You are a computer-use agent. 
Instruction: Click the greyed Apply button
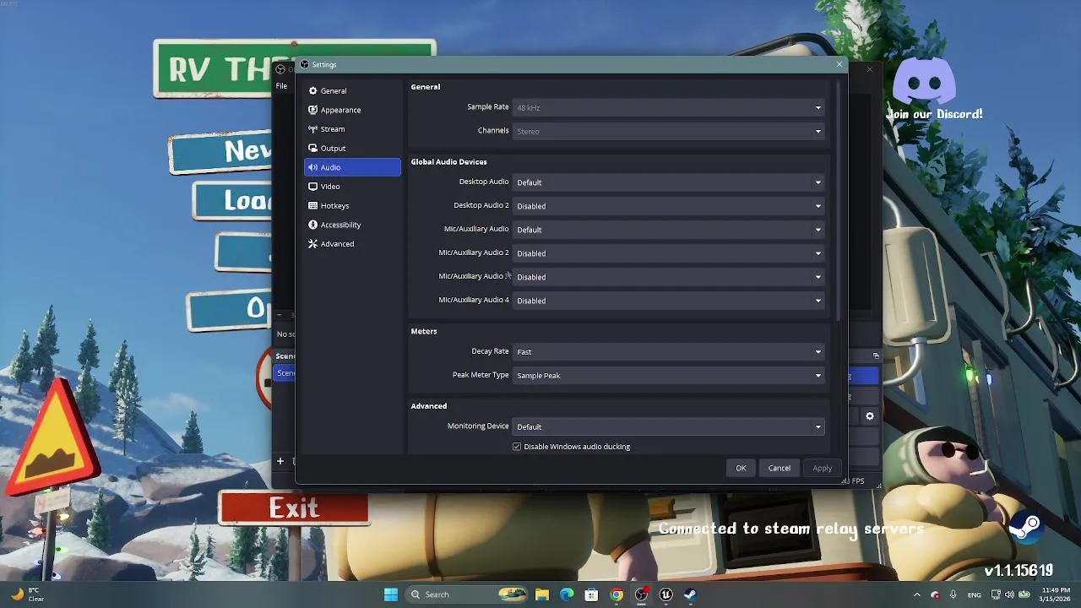[x=822, y=468]
